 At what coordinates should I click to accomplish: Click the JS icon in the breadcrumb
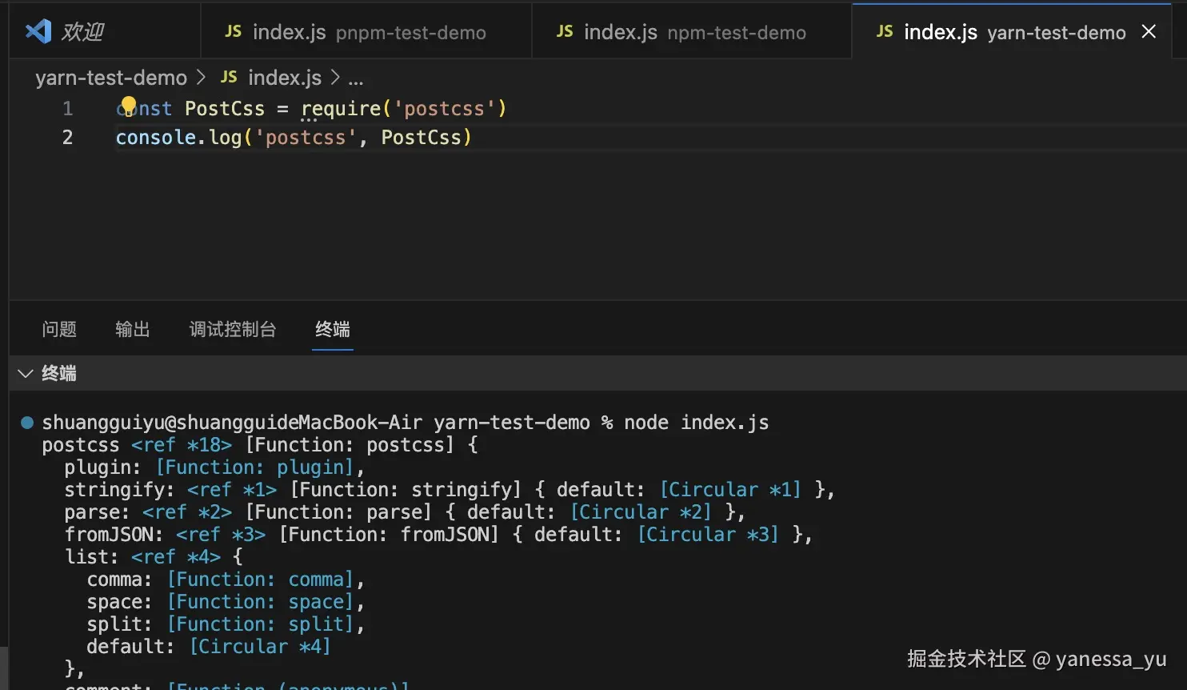pos(229,77)
